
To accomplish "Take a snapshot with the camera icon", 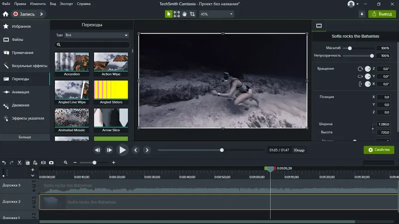I will pyautogui.click(x=51, y=162).
